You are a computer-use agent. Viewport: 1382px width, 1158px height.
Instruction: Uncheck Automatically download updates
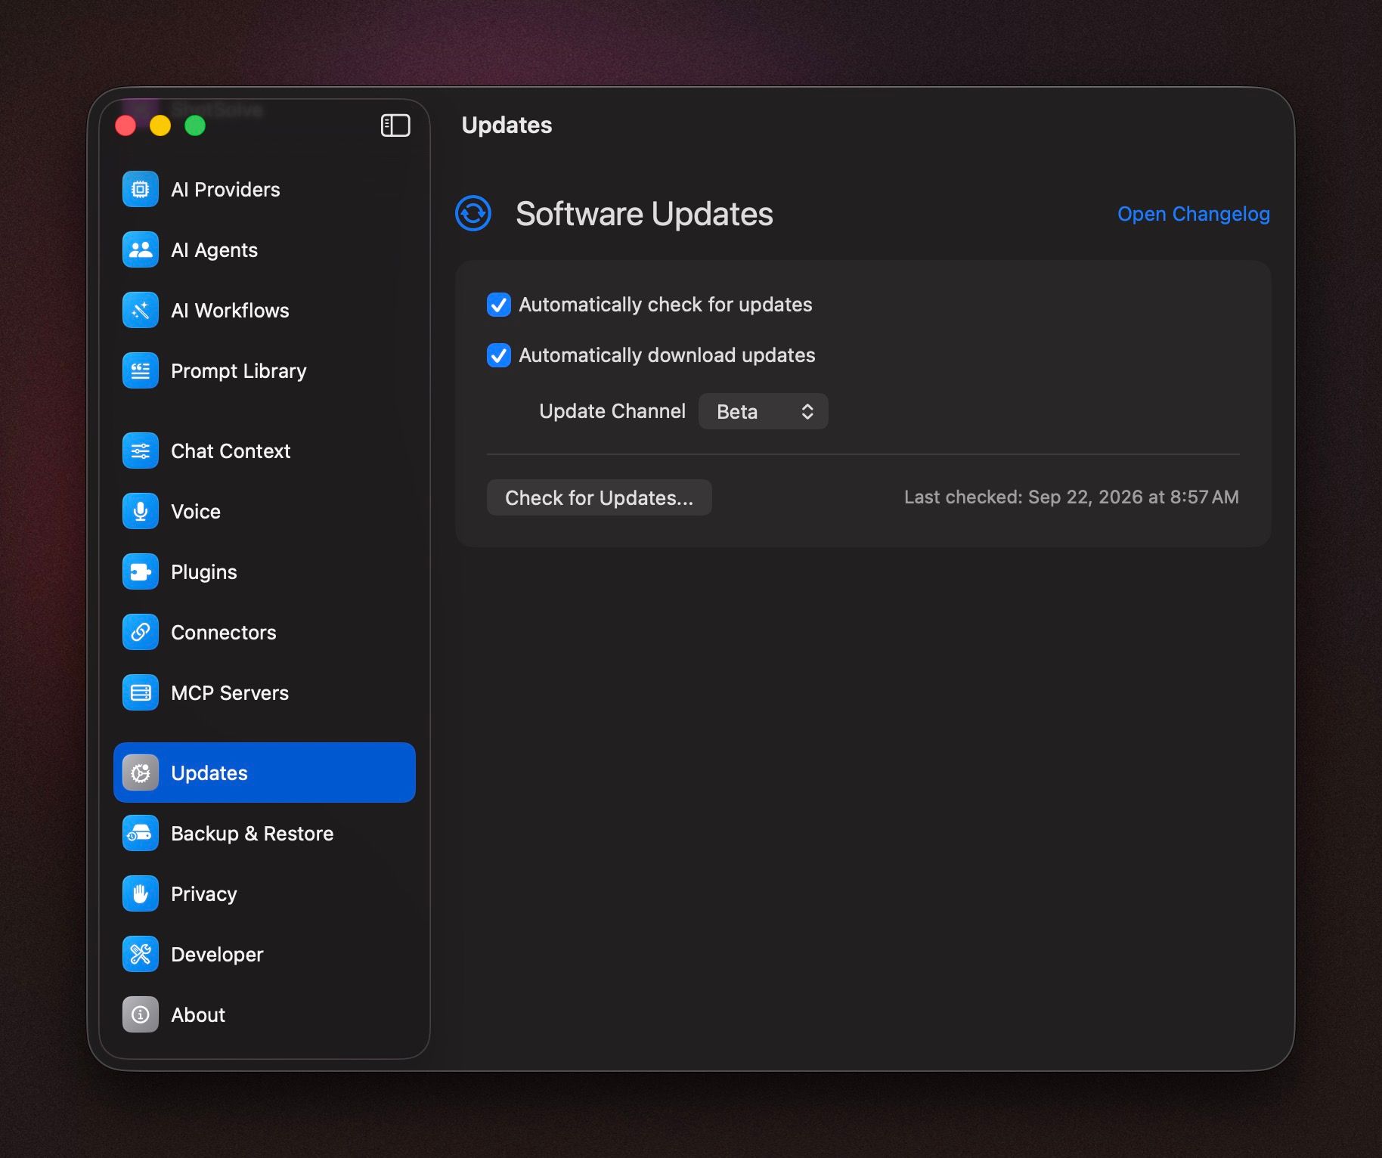(x=499, y=355)
